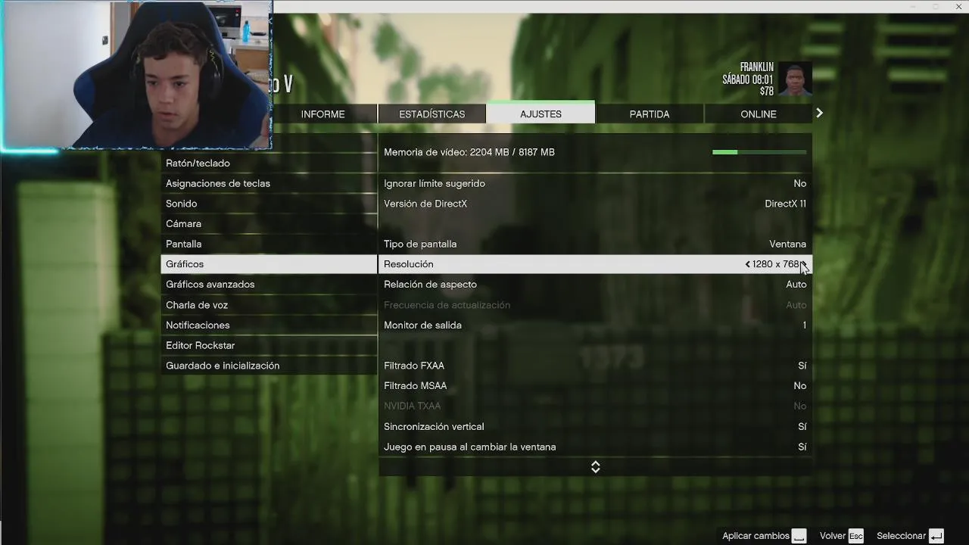Close the window with the X button
The height and width of the screenshot is (545, 969).
(x=958, y=6)
